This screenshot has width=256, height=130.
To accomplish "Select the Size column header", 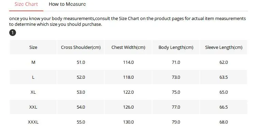I will 33,47.
